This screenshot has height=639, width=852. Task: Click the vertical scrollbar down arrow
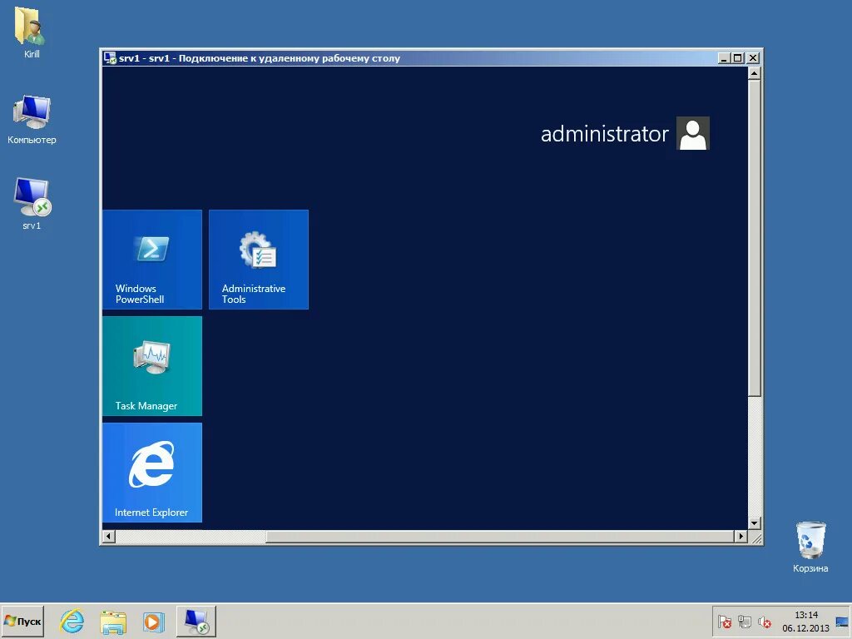click(754, 523)
